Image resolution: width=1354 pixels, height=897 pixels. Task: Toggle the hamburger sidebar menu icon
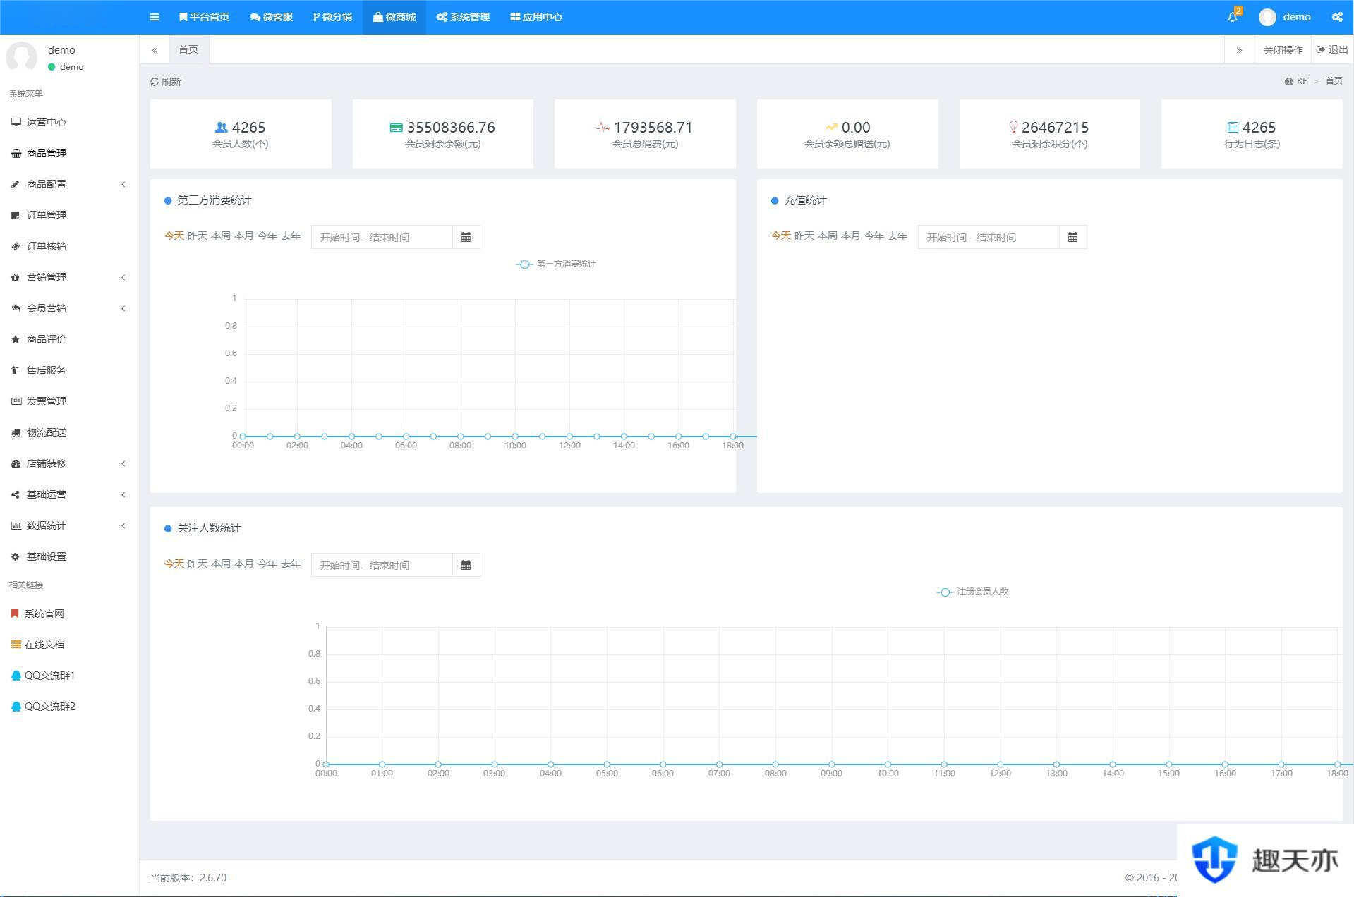155,17
